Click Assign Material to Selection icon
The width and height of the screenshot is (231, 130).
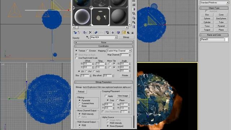click(85, 32)
